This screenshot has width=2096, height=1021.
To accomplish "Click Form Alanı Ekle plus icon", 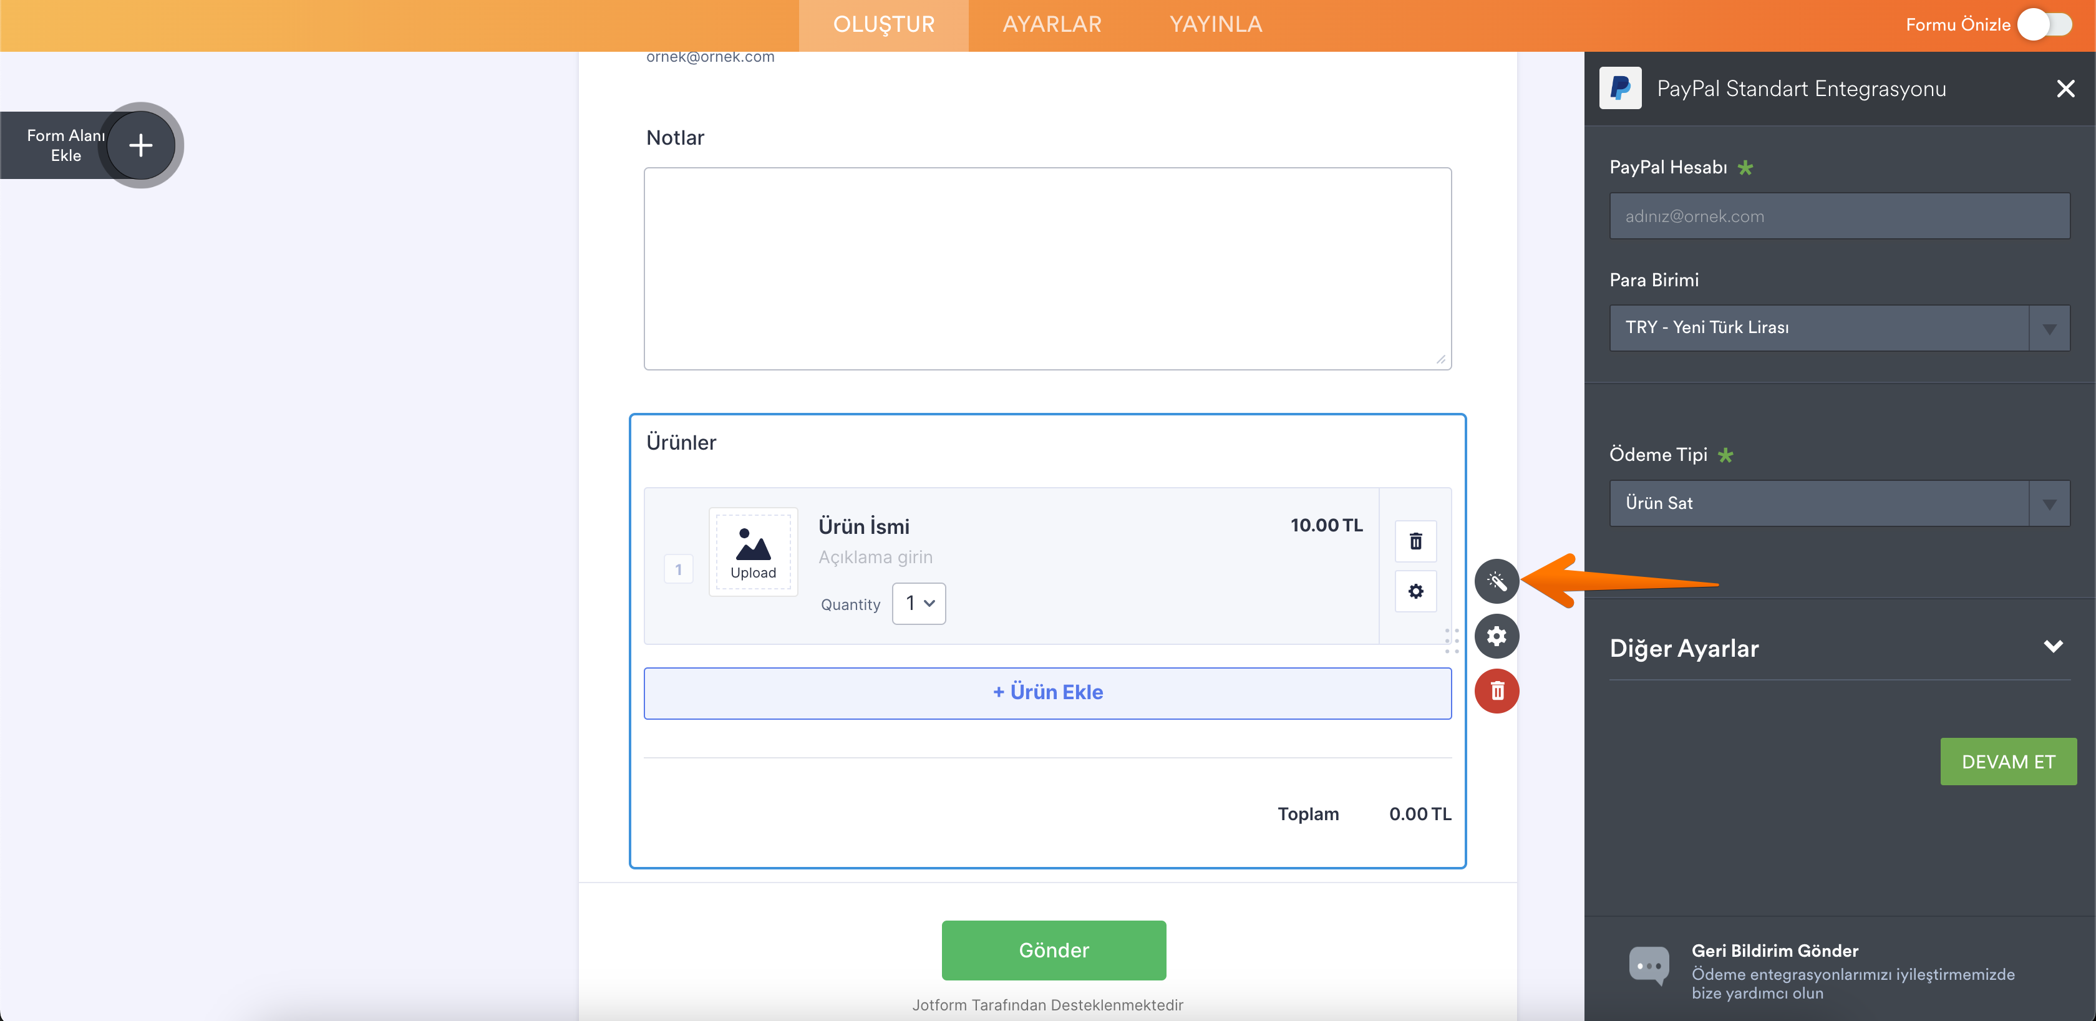I will coord(141,145).
